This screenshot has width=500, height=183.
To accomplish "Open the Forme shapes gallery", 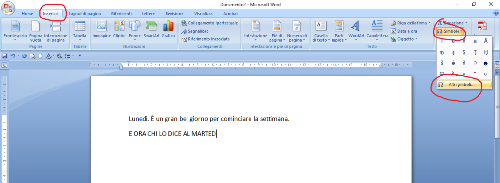I will [x=135, y=31].
